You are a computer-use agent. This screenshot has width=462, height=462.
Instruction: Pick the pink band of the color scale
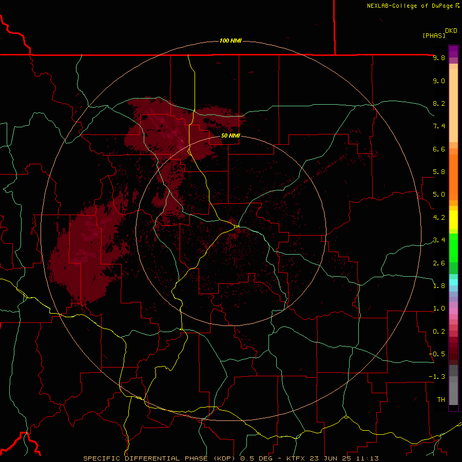(x=453, y=311)
